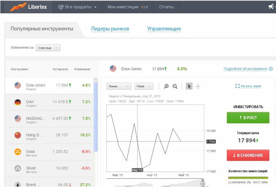Select the crosshair chart tool
The image size is (276, 187).
(198, 86)
